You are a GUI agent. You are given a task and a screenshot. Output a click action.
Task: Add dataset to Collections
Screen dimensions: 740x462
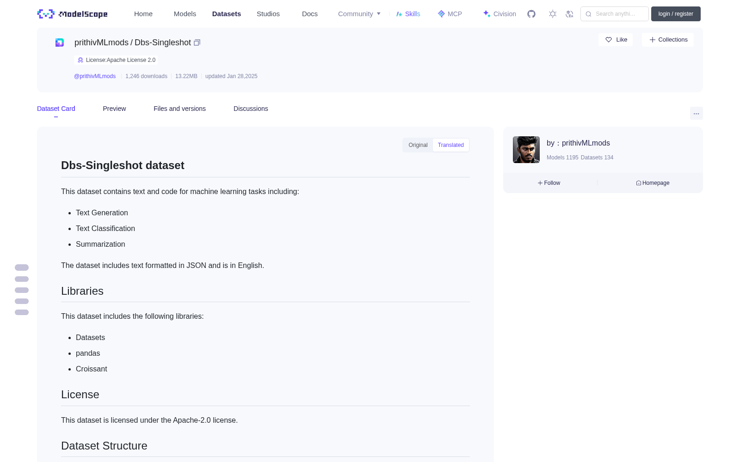point(668,40)
